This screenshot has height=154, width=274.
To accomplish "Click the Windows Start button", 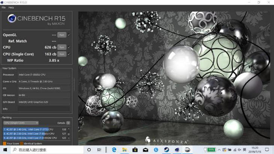I will 5,150.
